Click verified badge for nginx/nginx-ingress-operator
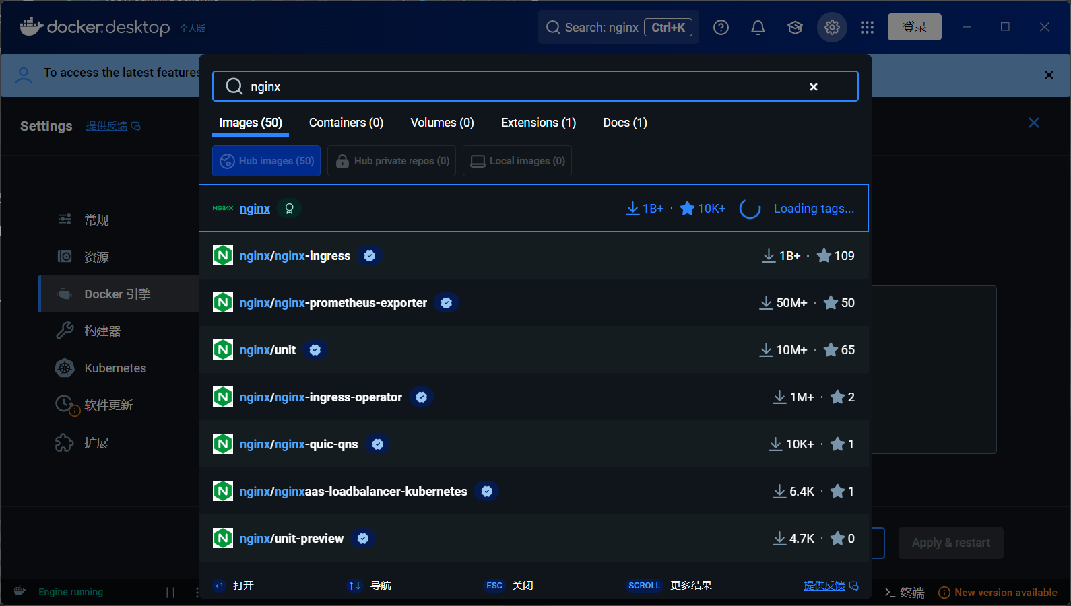The height and width of the screenshot is (606, 1071). tap(421, 397)
